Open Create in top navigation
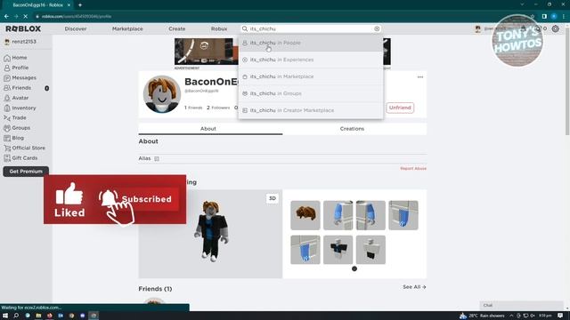The height and width of the screenshot is (320, 570). [x=176, y=28]
